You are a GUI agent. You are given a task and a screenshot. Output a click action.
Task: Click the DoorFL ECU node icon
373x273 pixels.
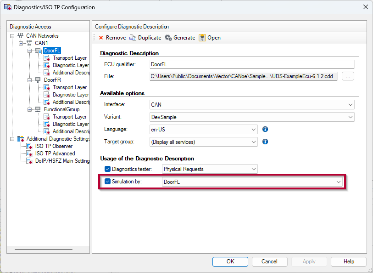(39, 51)
